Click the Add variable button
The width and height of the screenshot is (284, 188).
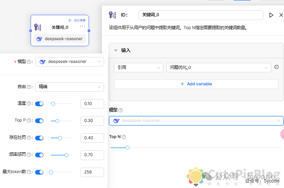coord(196,84)
